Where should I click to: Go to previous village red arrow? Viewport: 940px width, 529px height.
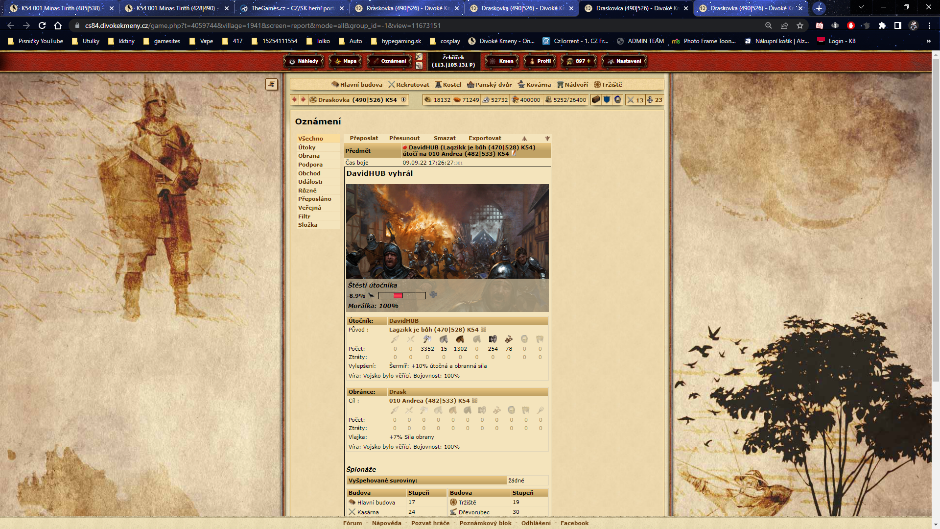tap(294, 100)
